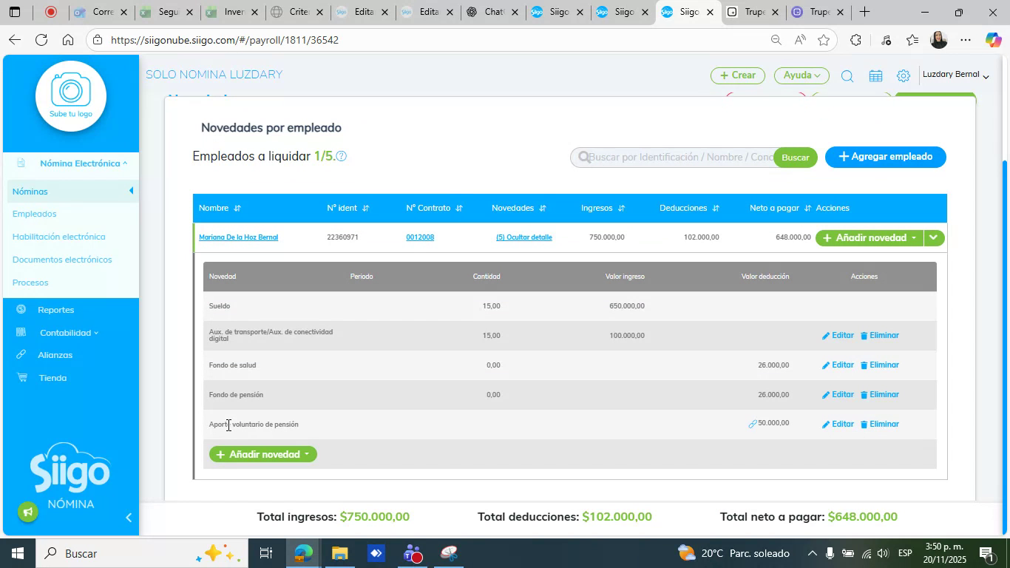Expand the Ayuda dropdown
The height and width of the screenshot is (568, 1010).
tap(801, 75)
